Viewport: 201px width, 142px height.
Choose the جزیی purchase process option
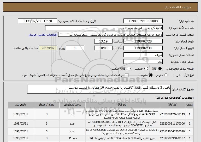pos(166,75)
